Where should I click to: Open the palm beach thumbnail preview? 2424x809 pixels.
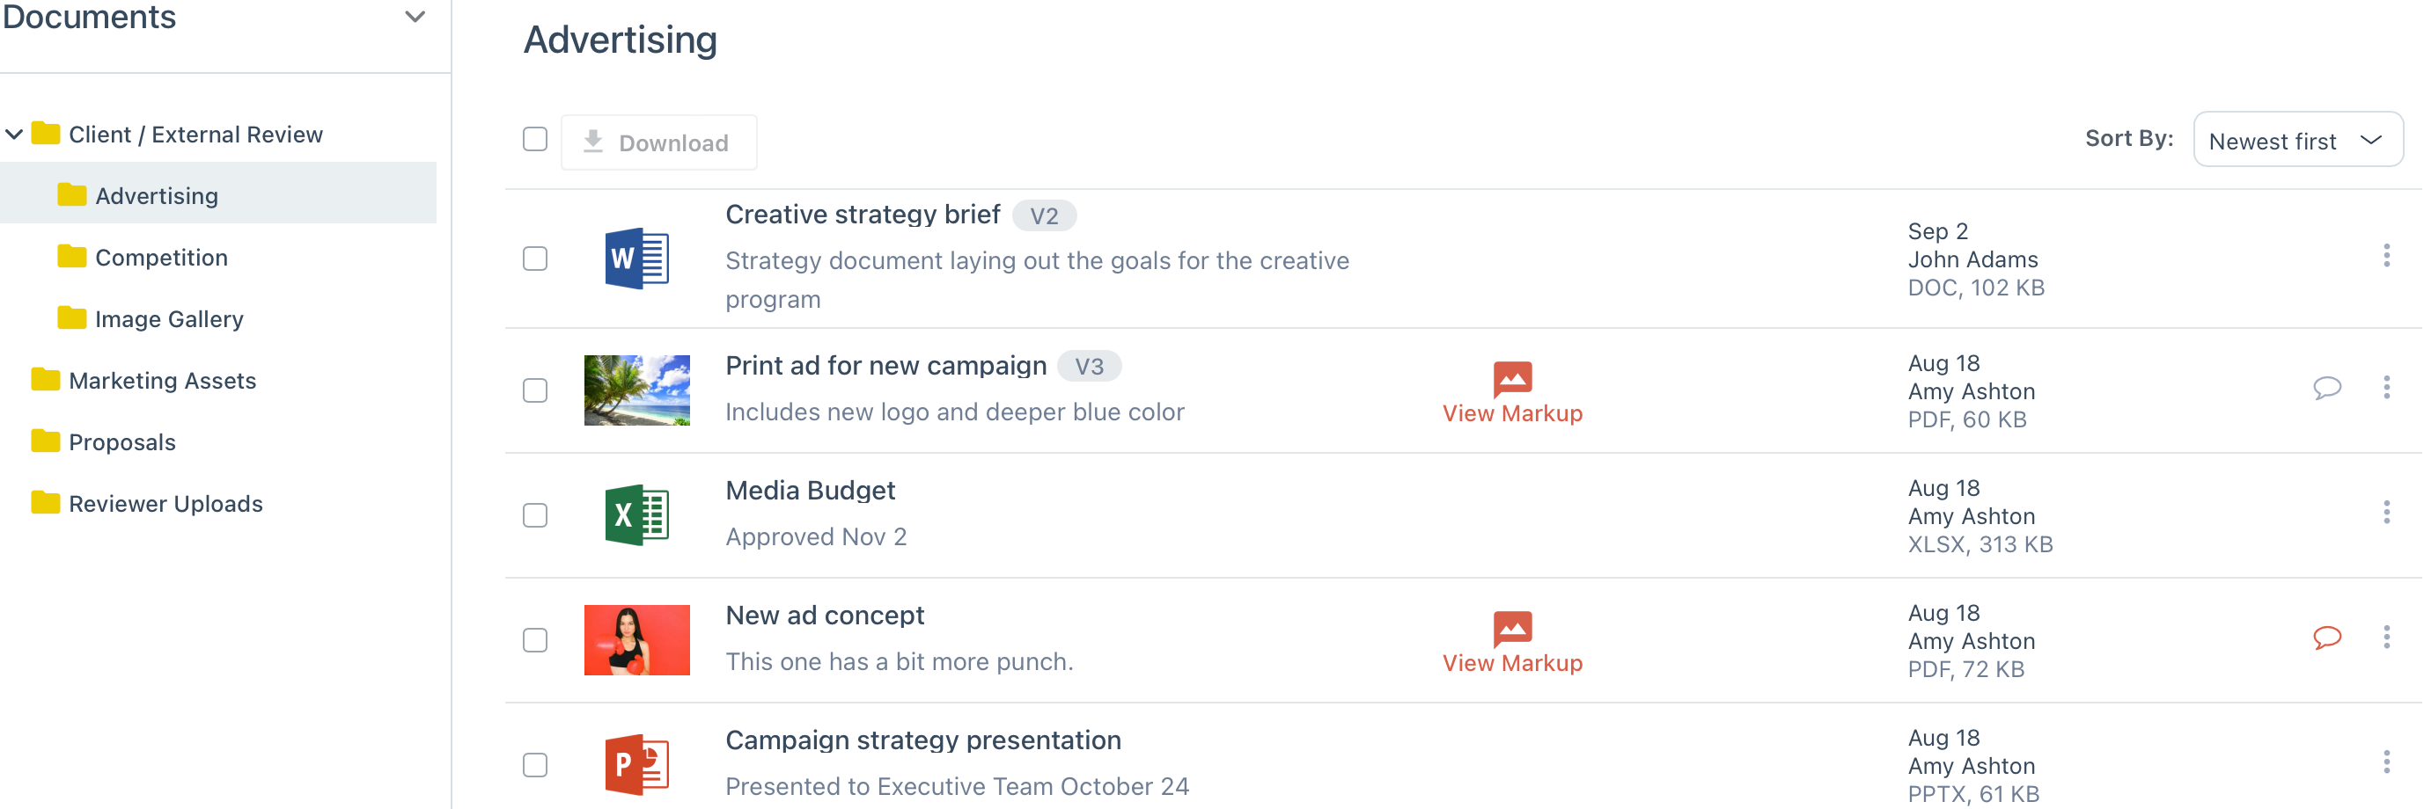coord(636,390)
